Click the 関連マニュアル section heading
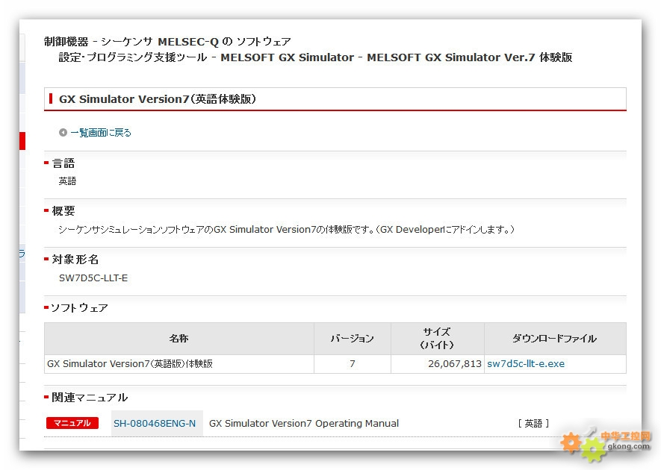 tap(90, 397)
